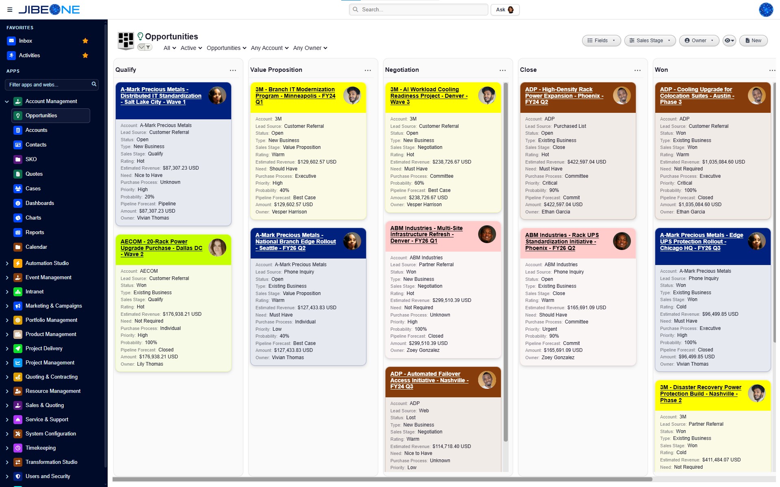Viewport: 780px width, 487px height.
Task: Click the Intranet app icon
Action: tap(18, 292)
